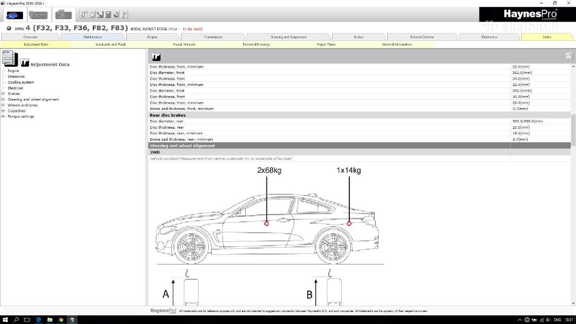Click the caliper adjustment-data toolbar icon
Viewport: 576px width, 324px height.
83,15
